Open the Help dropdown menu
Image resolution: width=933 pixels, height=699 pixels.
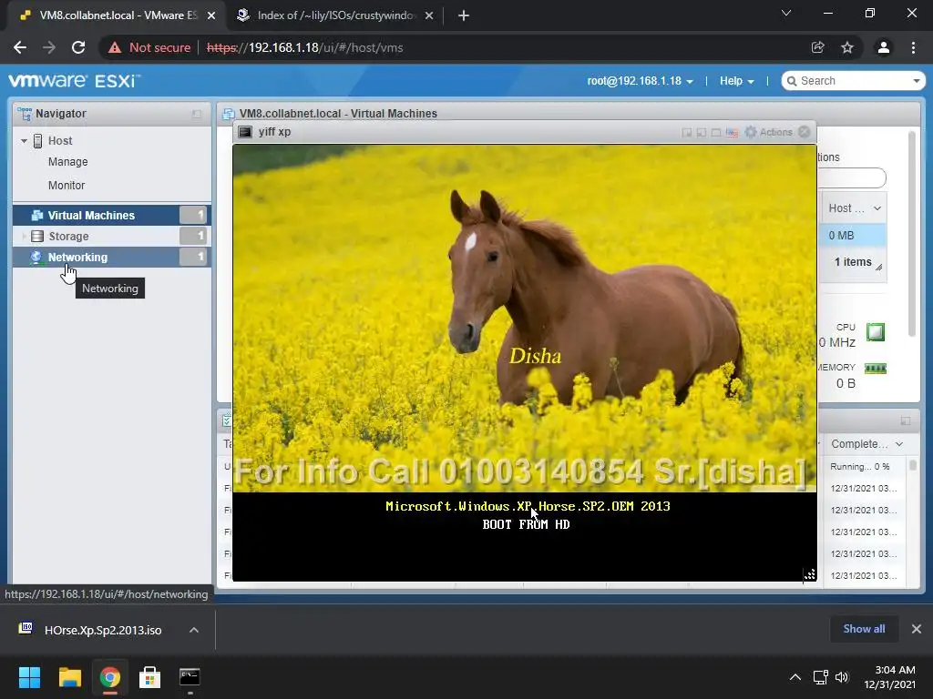pos(736,81)
